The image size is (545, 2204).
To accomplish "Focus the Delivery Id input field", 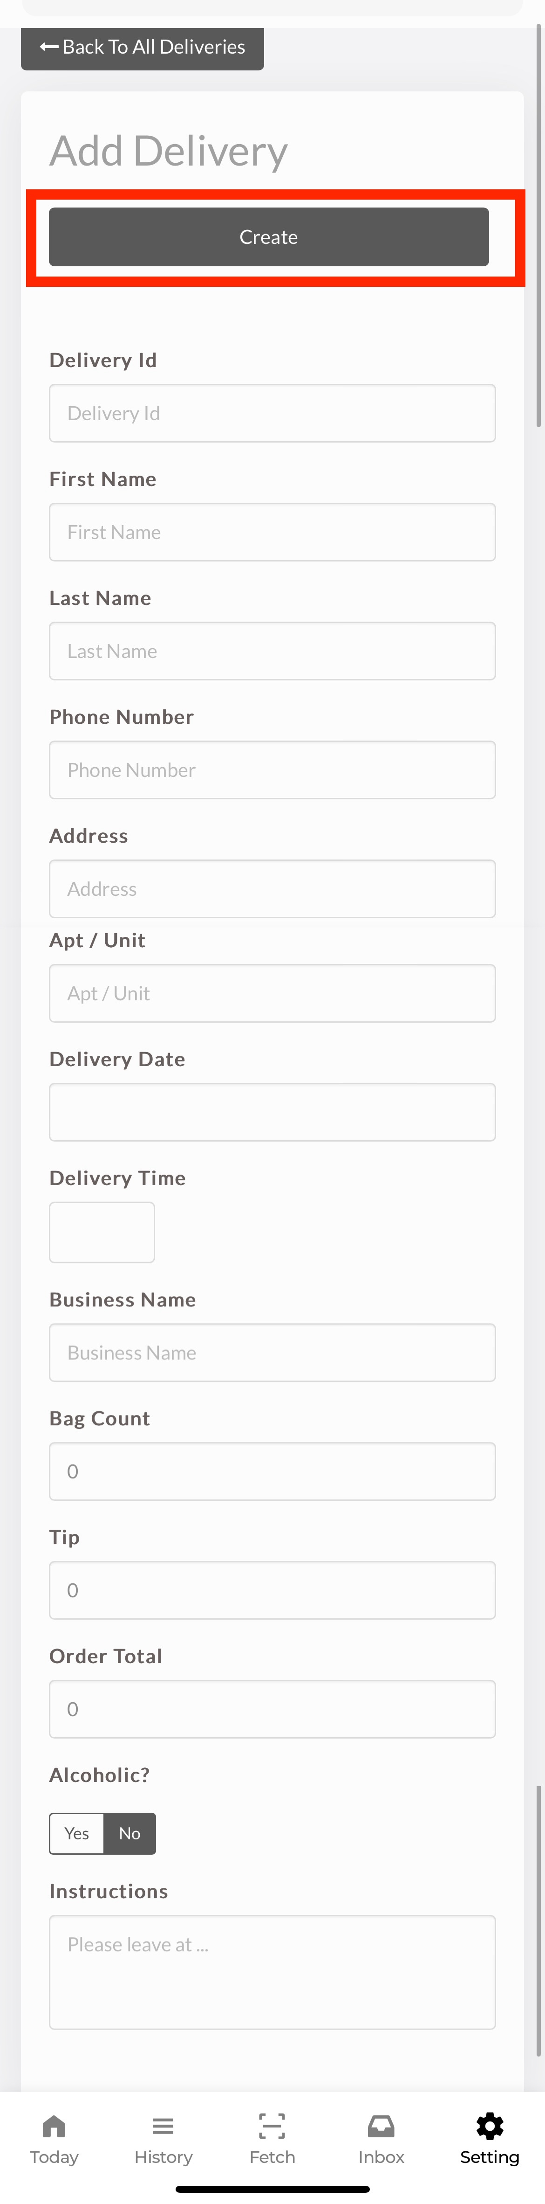I will pyautogui.click(x=272, y=413).
